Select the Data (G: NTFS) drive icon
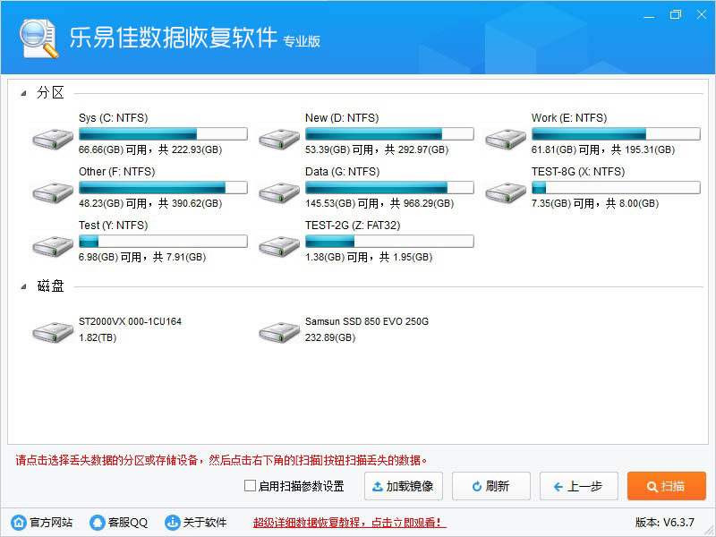 tap(279, 192)
